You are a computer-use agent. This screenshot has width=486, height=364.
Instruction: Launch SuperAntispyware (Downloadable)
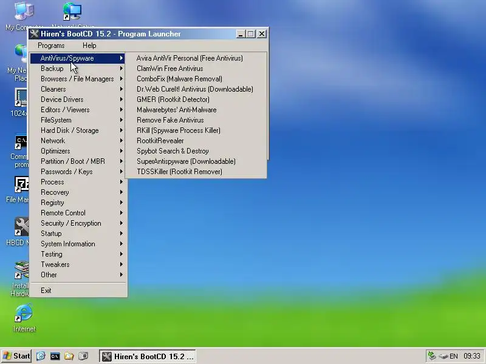tap(196, 161)
